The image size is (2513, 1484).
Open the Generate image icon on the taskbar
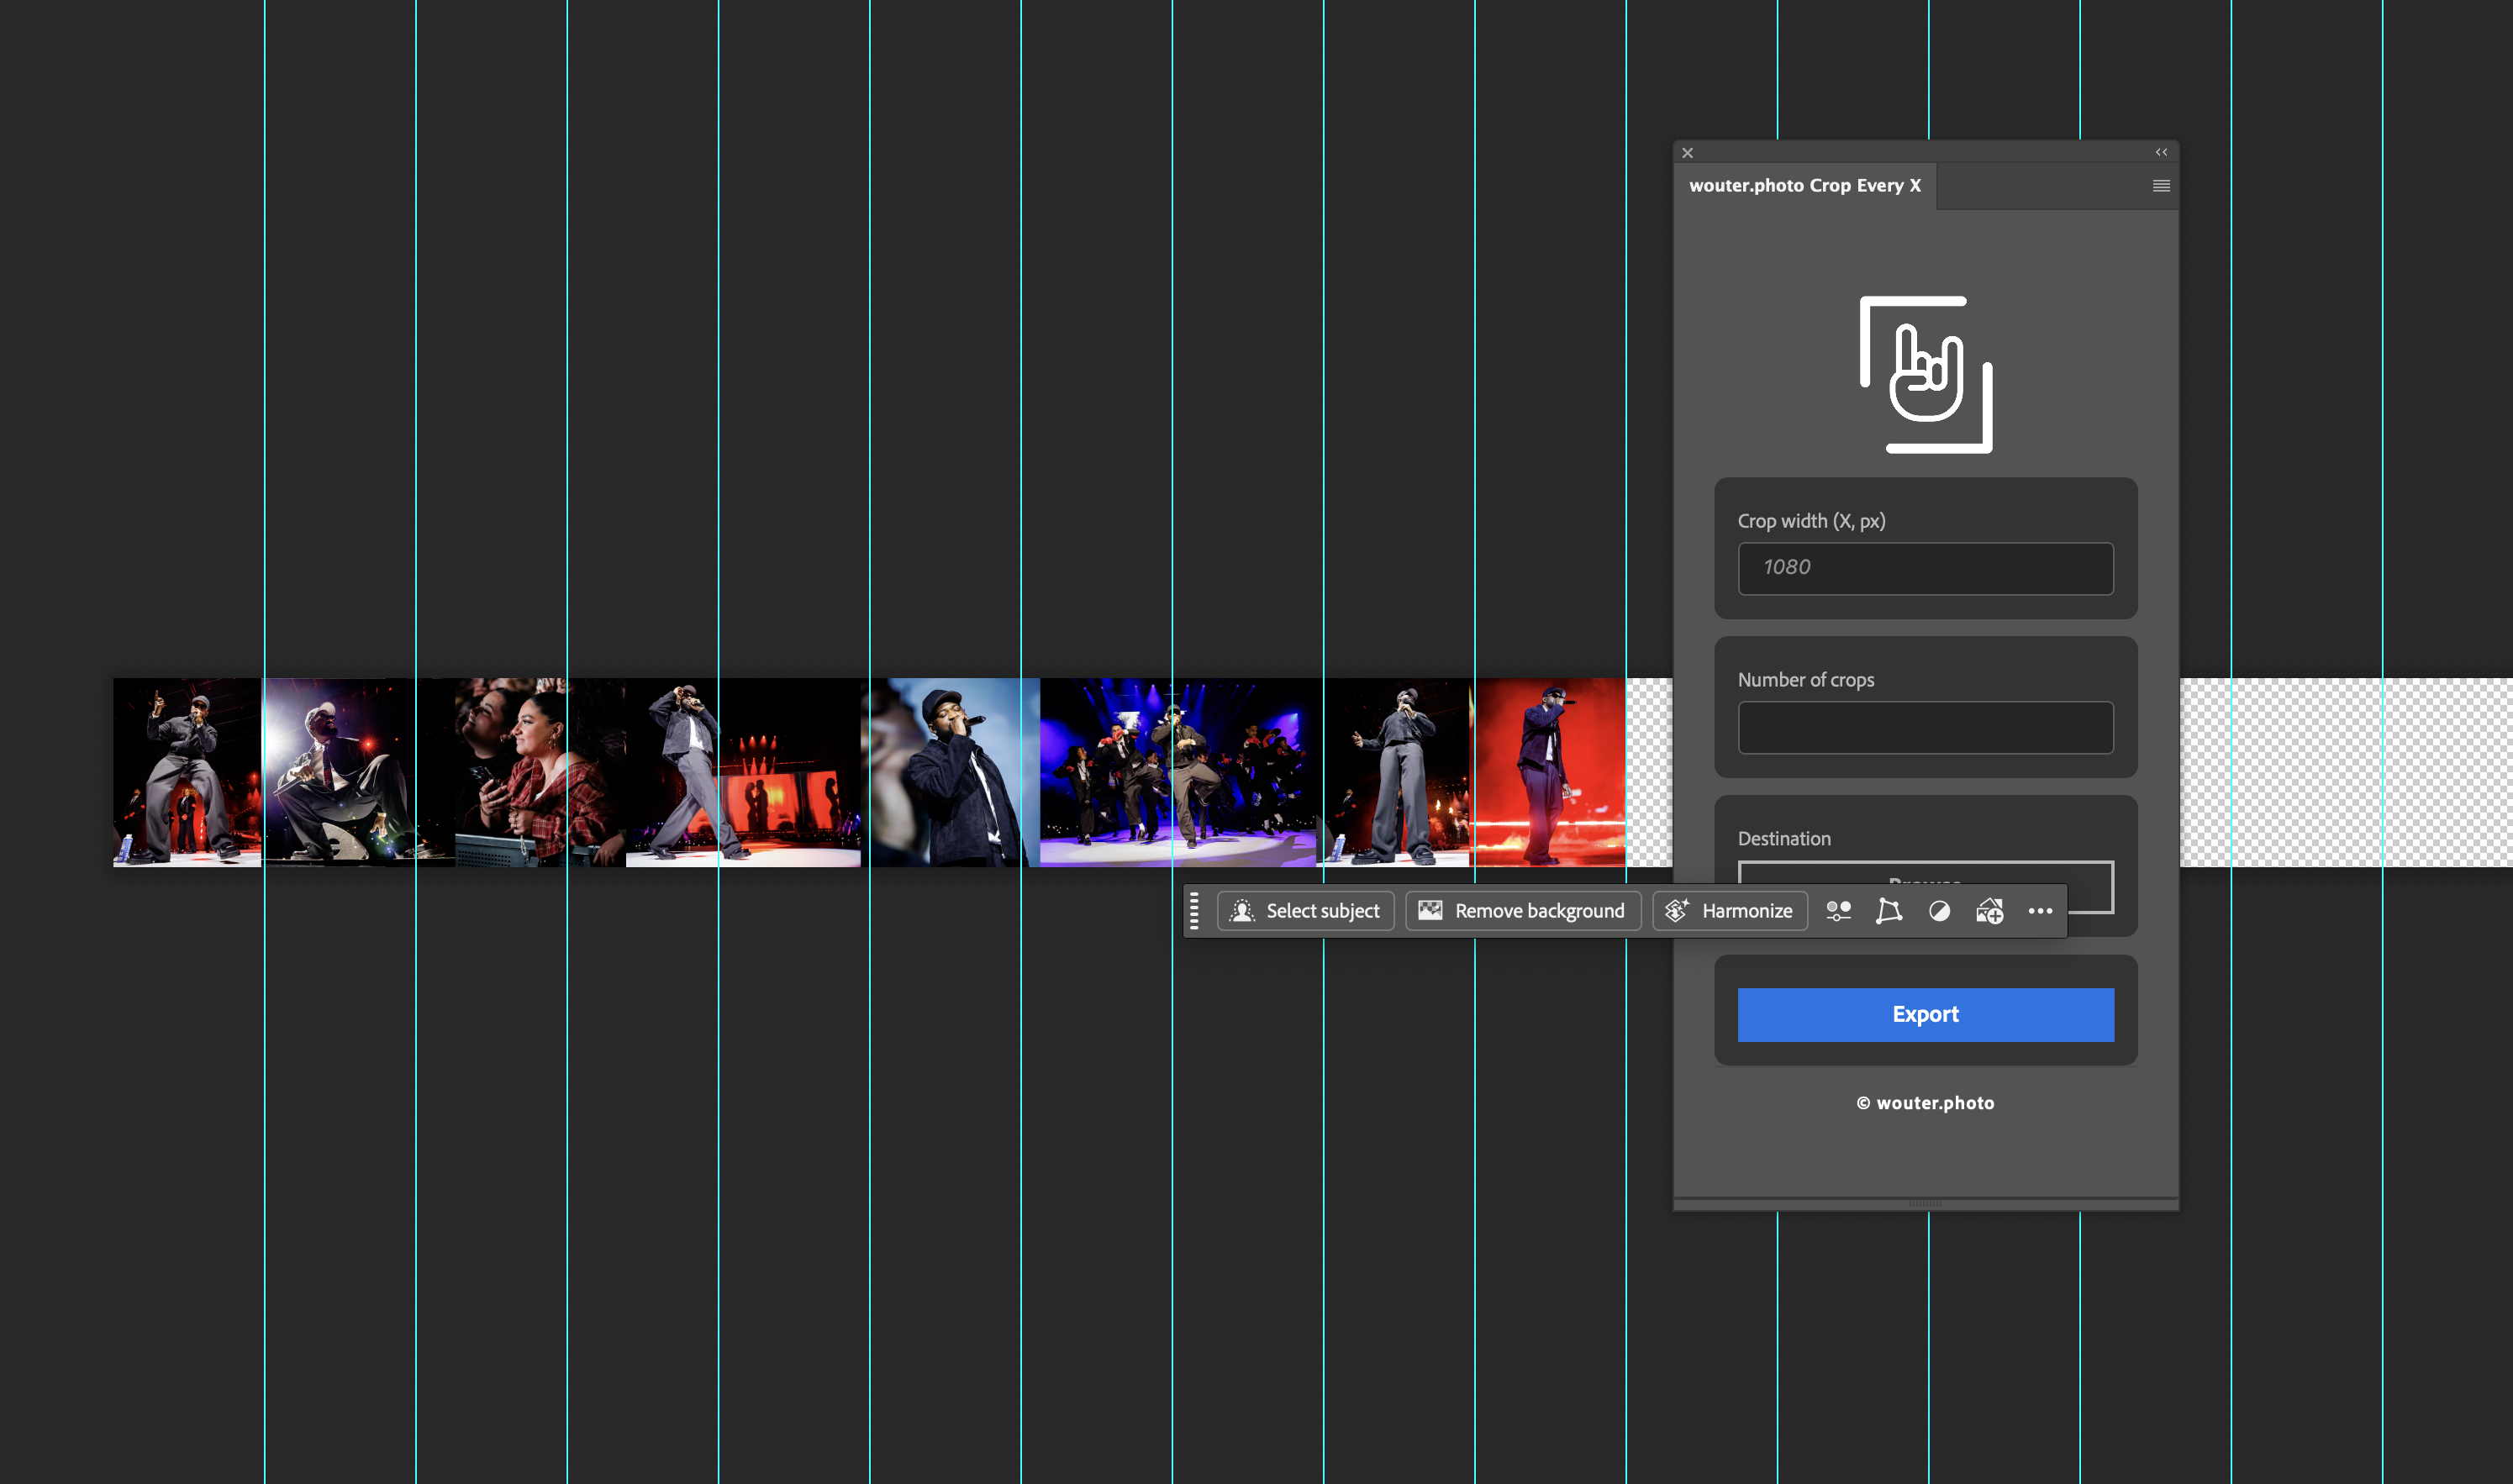pos(1989,911)
